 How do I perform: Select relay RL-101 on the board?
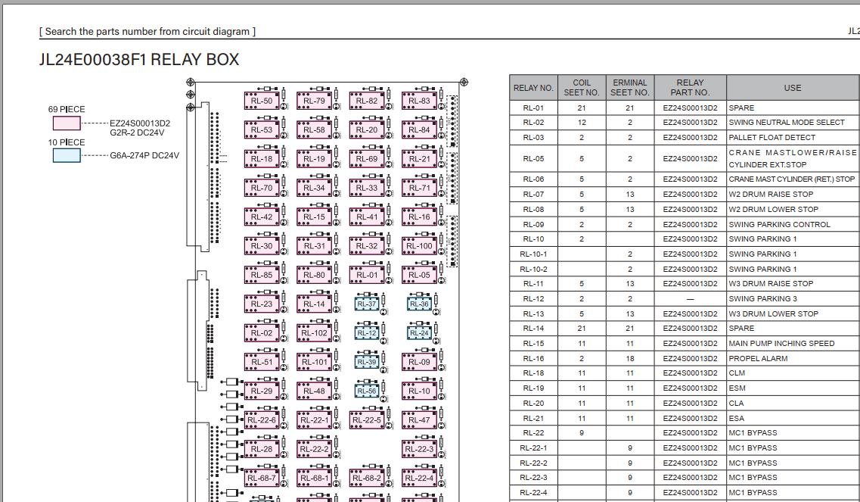(x=314, y=362)
